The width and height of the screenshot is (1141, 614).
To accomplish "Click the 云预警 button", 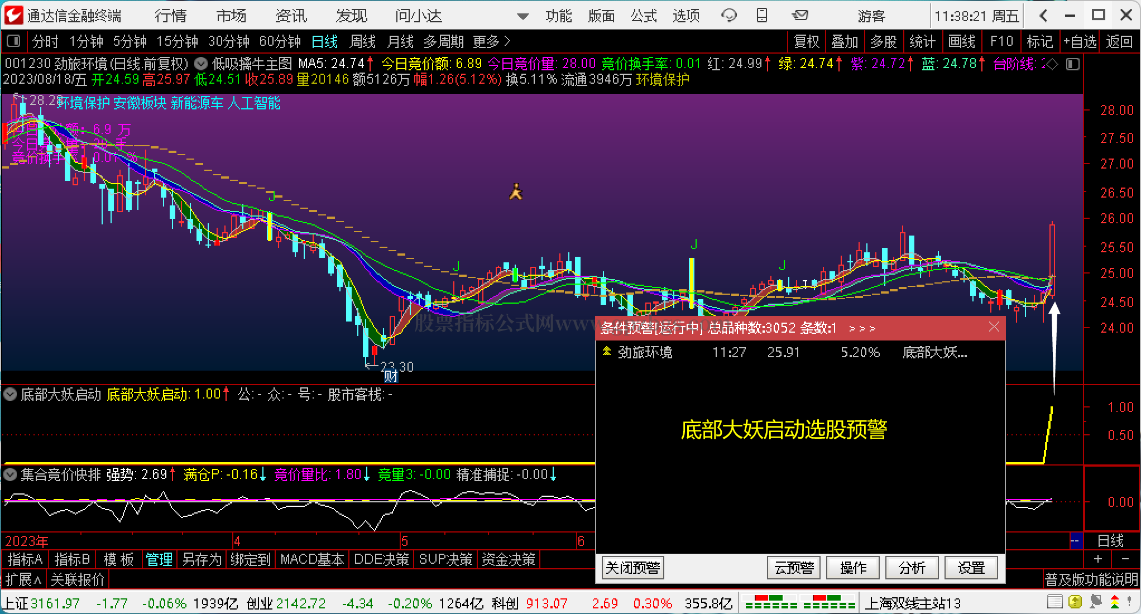I will (x=793, y=568).
